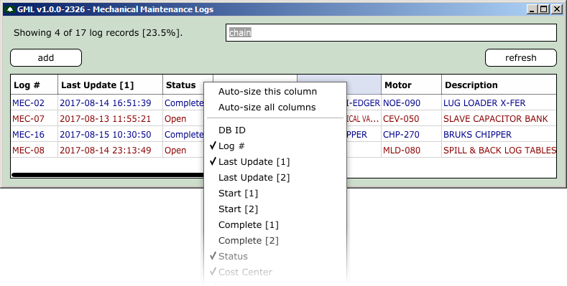The width and height of the screenshot is (567, 286).
Task: Click the horizontal scrollbar of the table
Action: (107, 175)
